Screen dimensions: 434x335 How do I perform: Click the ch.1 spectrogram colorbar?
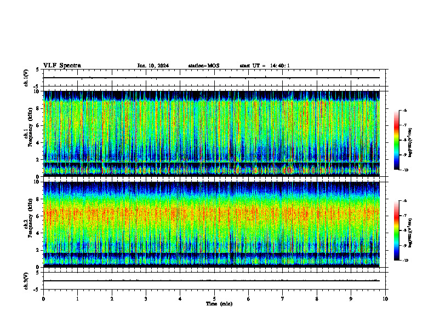point(396,140)
